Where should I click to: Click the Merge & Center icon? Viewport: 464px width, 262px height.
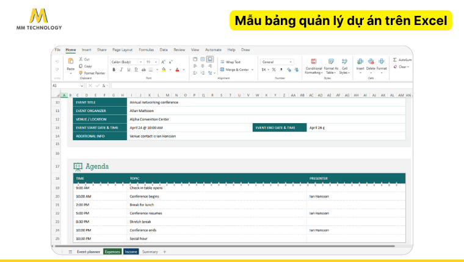(222, 69)
